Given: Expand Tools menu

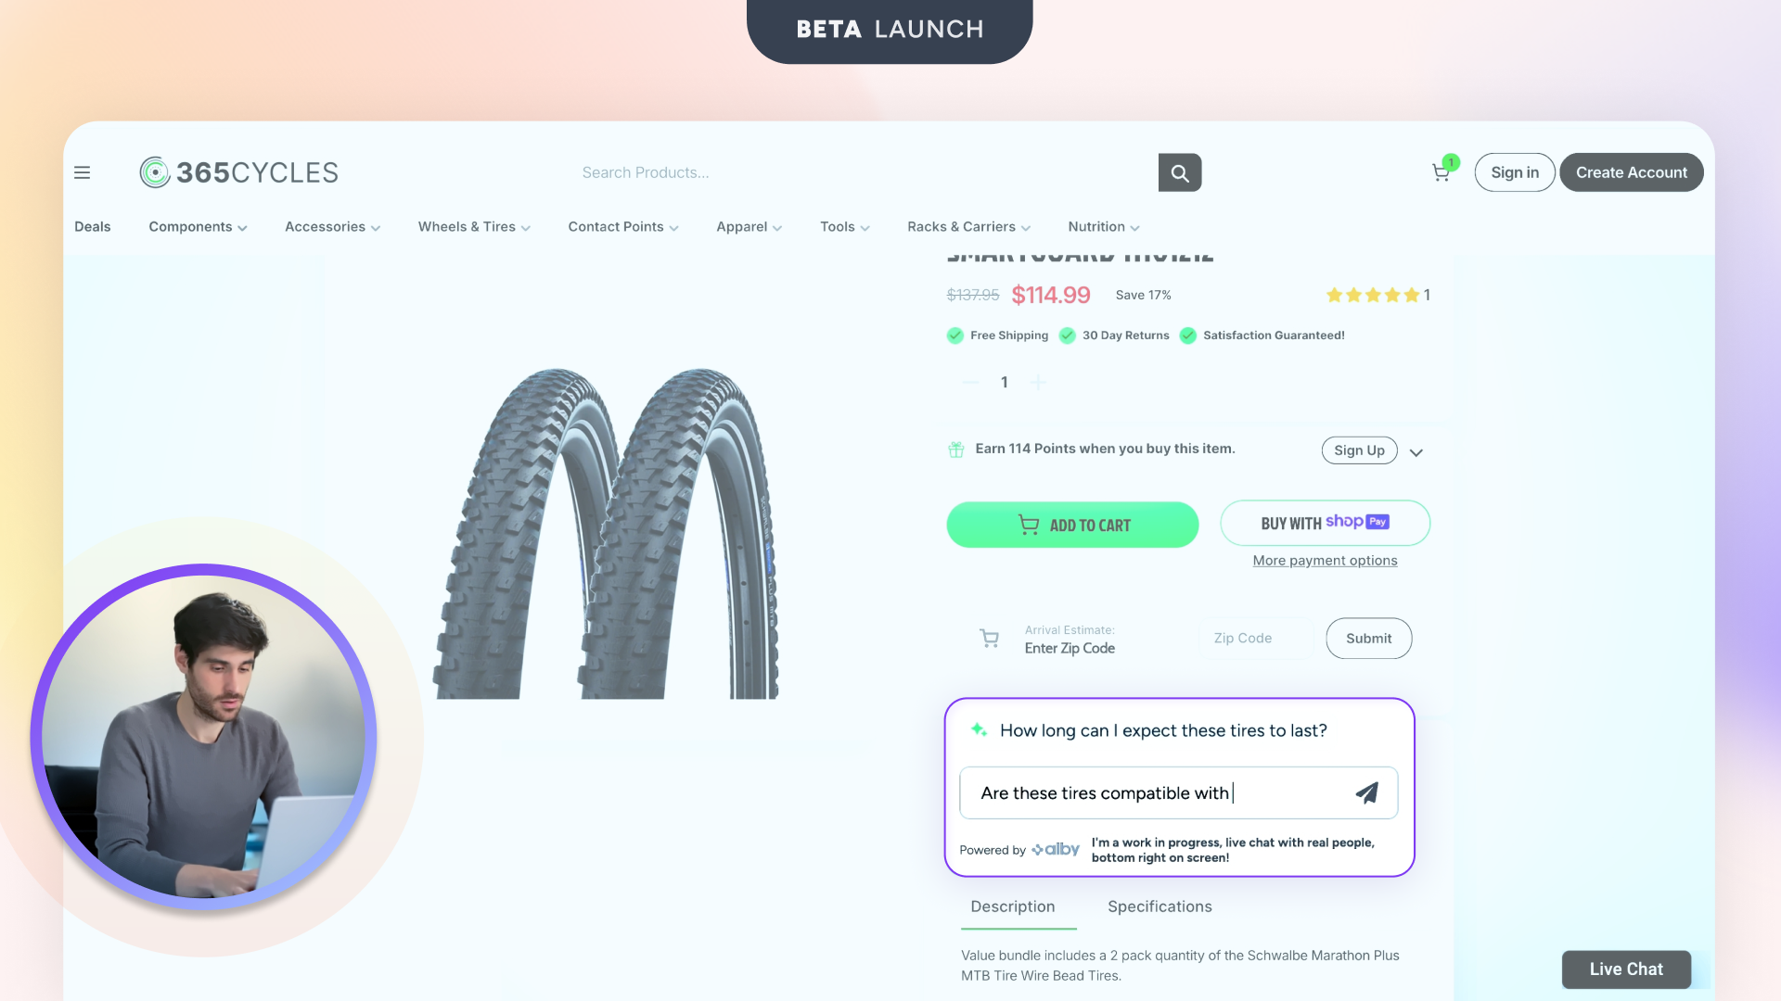Looking at the screenshot, I should tap(844, 227).
